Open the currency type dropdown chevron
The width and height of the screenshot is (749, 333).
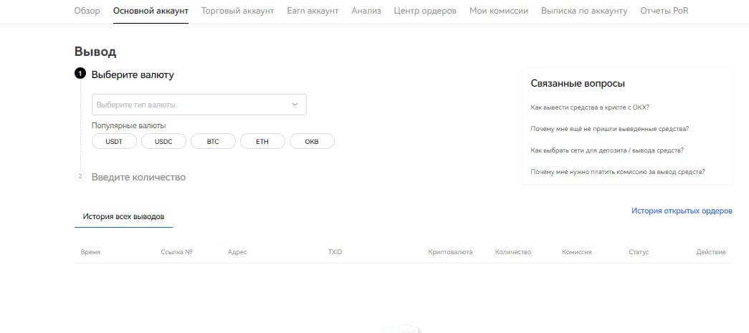[295, 105]
